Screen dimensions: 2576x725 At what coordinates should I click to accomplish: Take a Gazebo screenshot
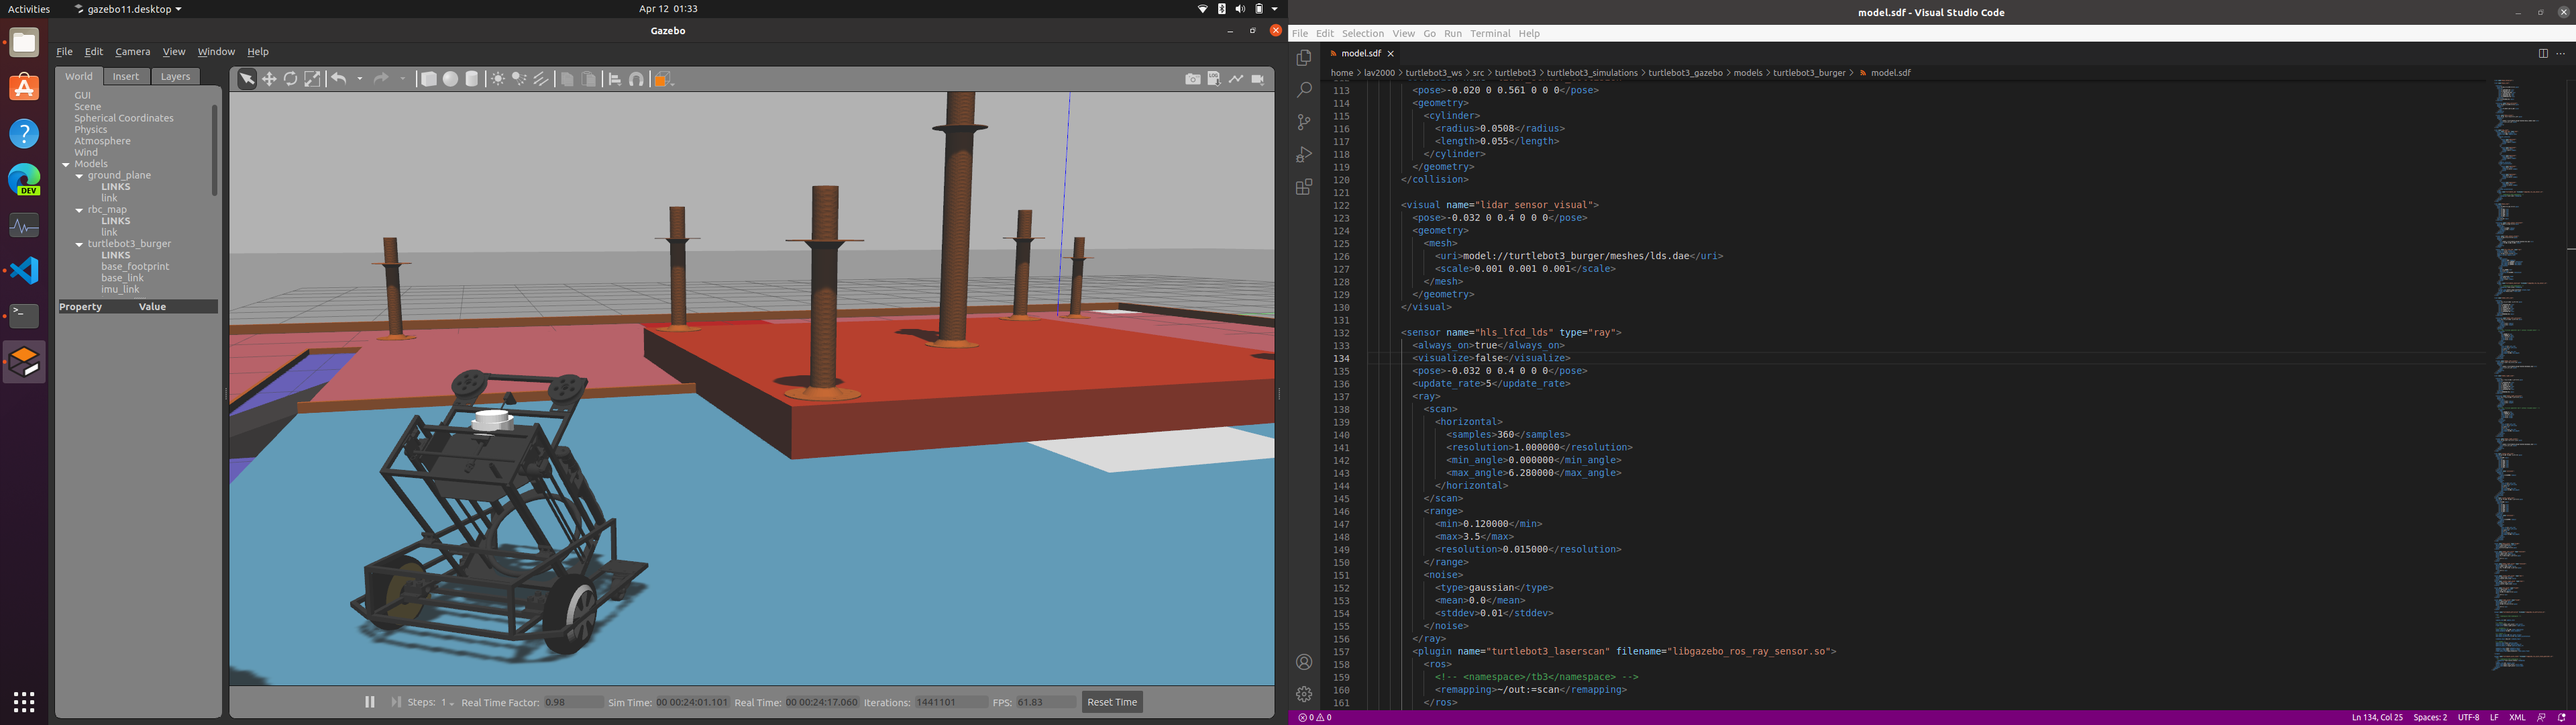pos(1192,79)
